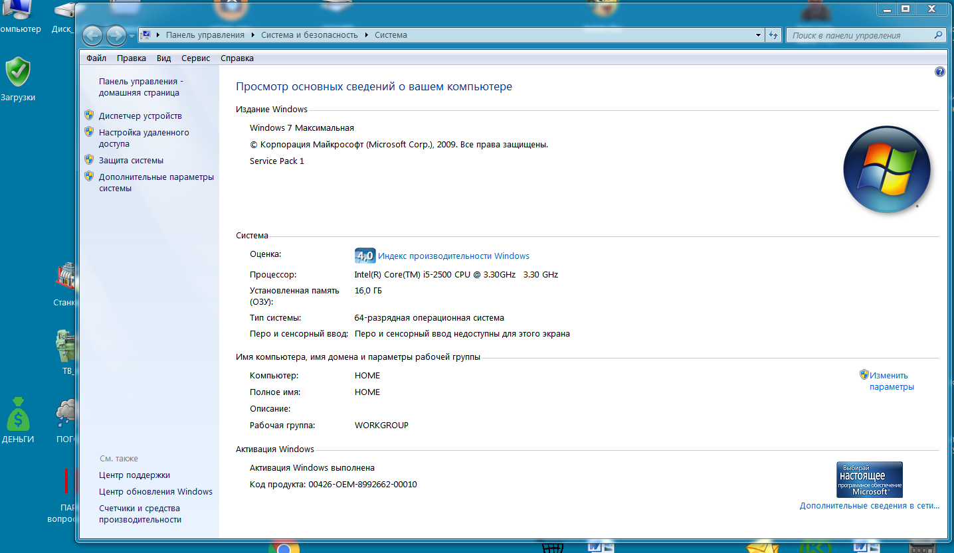
Task: Open Дополнительные сведения в сети link
Action: pos(870,506)
